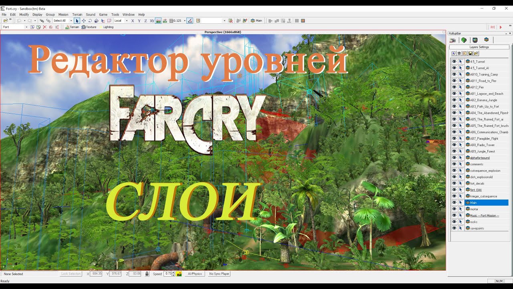Click the lock icon next to Z coordinate

pos(147,274)
